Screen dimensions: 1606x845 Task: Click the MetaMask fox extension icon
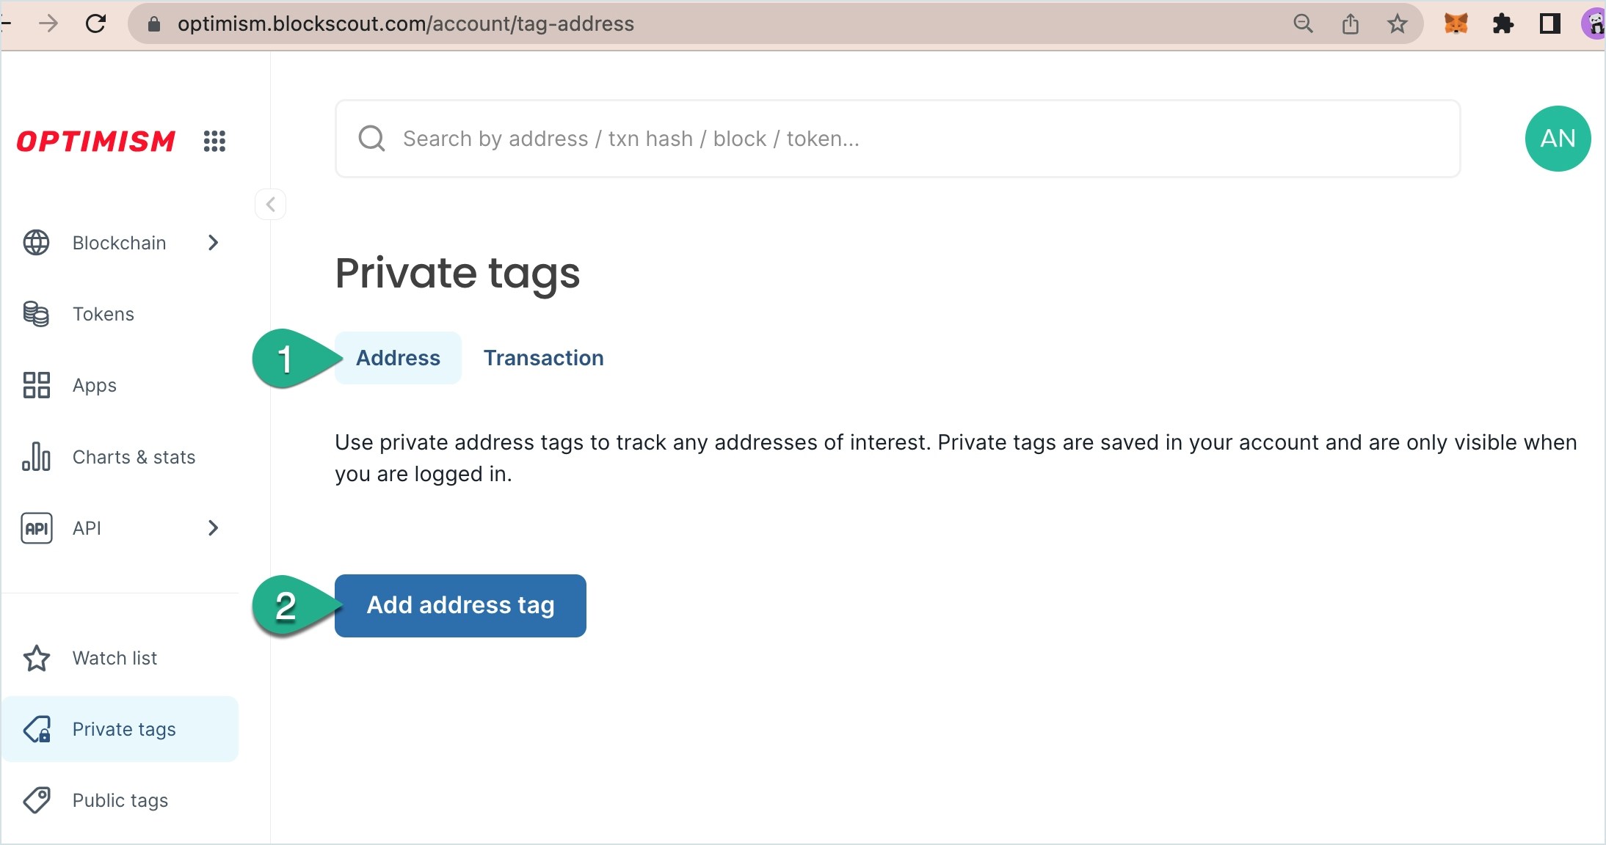1456,24
